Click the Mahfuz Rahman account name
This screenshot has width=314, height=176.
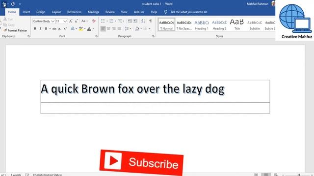coord(257,4)
